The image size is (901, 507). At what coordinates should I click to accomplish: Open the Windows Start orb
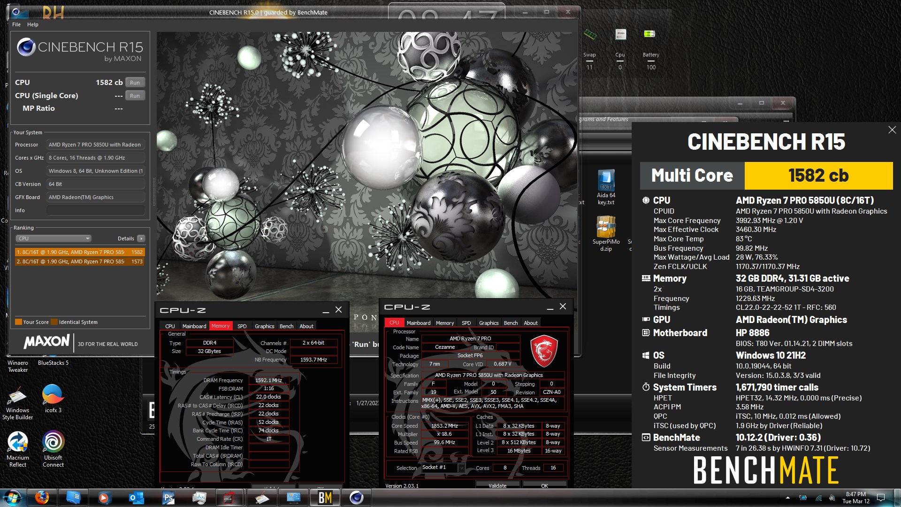(13, 498)
